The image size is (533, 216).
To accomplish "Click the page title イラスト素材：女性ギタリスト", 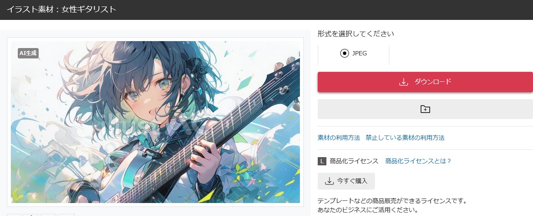I will point(61,9).
